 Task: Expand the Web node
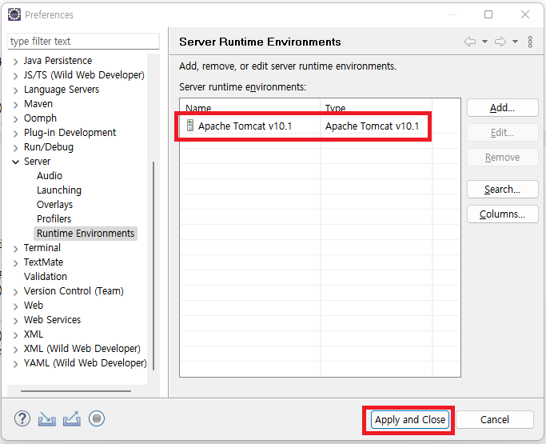coord(15,306)
